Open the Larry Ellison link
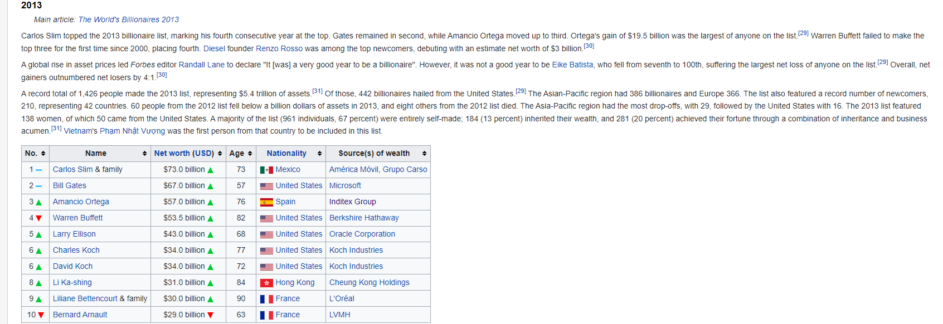 (x=74, y=234)
